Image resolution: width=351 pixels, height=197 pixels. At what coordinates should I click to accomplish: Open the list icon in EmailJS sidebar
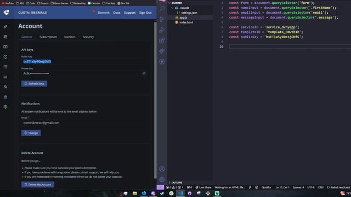5,67
